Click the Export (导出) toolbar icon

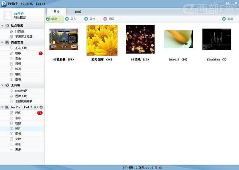tap(86, 19)
